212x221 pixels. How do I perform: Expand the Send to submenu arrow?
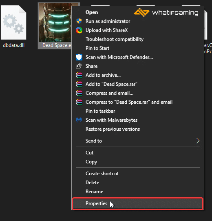[x=198, y=141]
